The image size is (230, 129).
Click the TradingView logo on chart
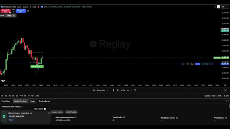pos(3,81)
